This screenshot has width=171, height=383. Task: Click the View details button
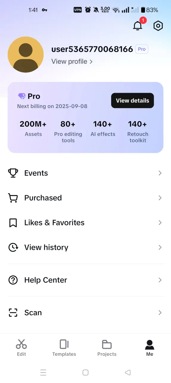133,101
